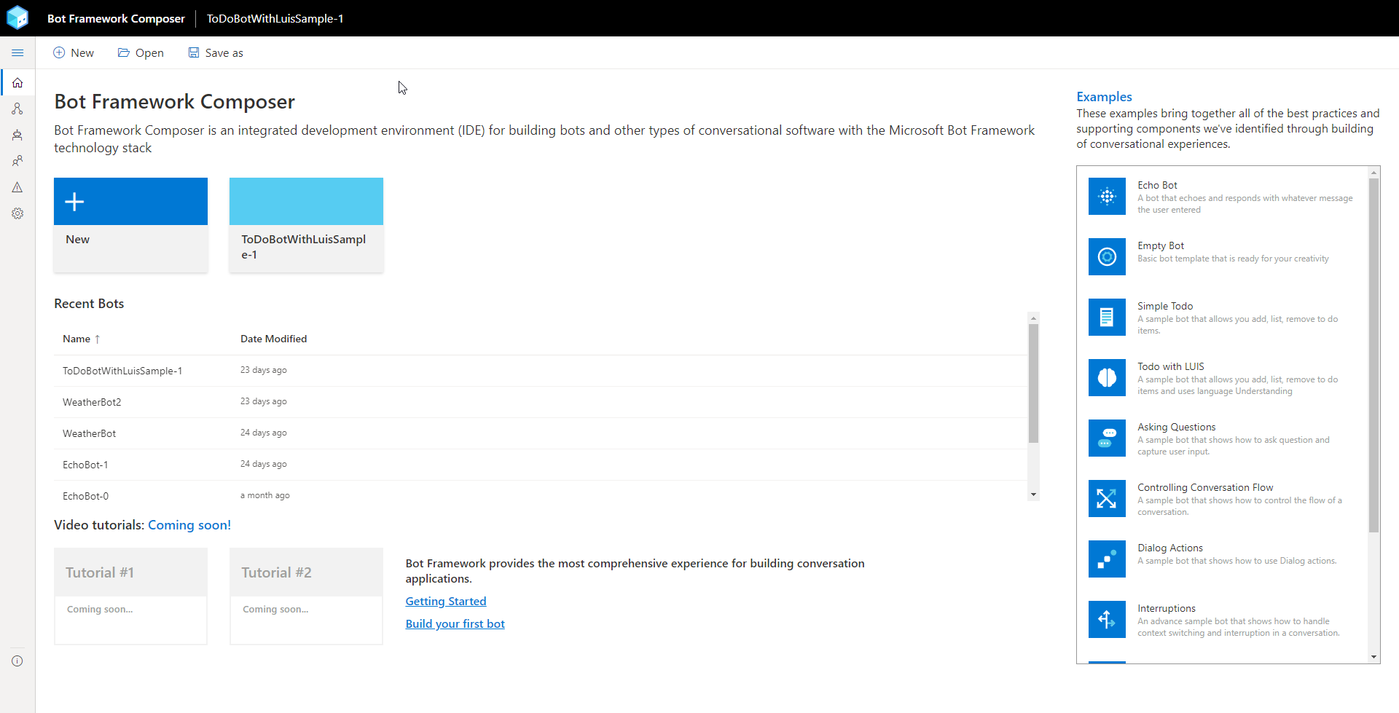
Task: Select the dialog flow icon in the sidebar
Action: tap(17, 109)
